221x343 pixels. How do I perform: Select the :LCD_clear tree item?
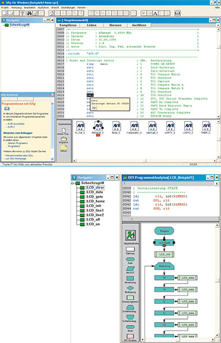pyautogui.click(x=95, y=187)
